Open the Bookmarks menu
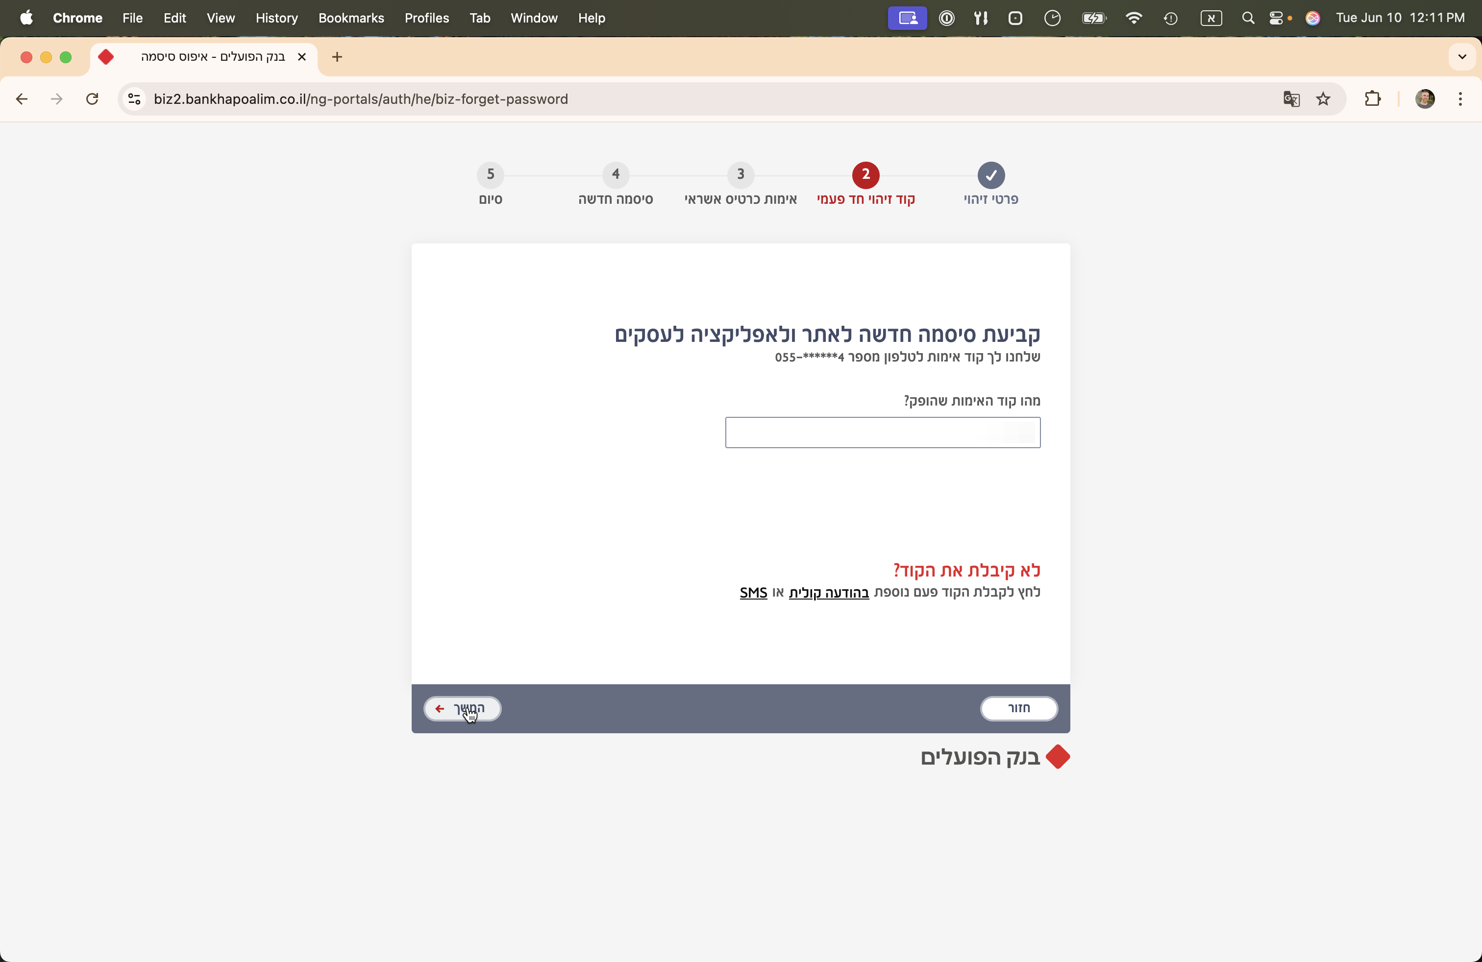This screenshot has height=962, width=1482. pyautogui.click(x=350, y=18)
